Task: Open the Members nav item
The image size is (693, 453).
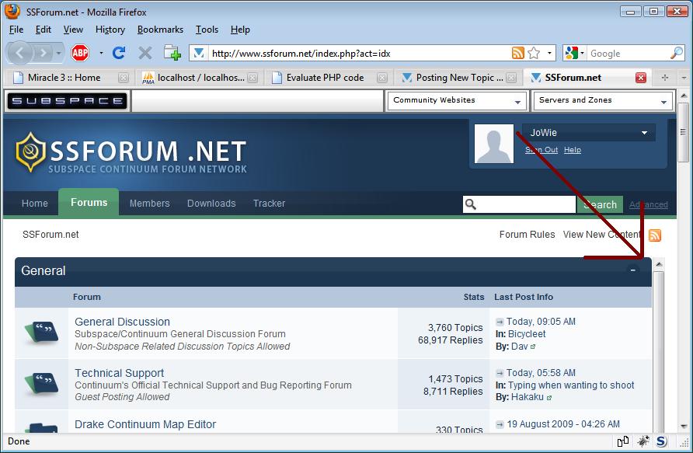Action: (x=149, y=204)
